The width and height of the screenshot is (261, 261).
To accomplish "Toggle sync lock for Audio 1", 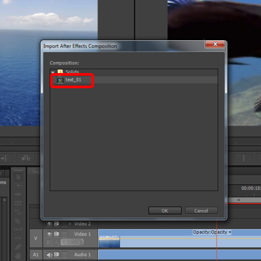I will (56, 255).
